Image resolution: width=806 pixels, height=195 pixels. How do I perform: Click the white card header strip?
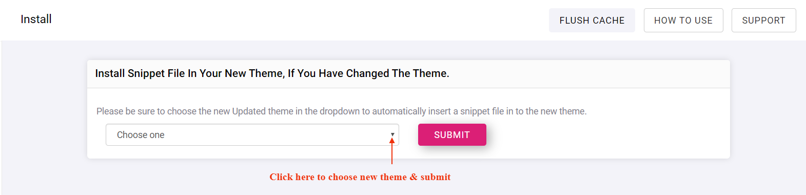tap(408, 74)
